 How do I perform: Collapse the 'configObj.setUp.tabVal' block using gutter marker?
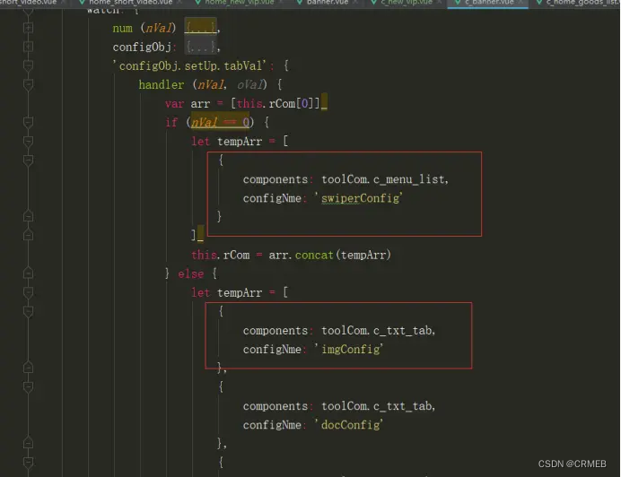click(x=28, y=65)
